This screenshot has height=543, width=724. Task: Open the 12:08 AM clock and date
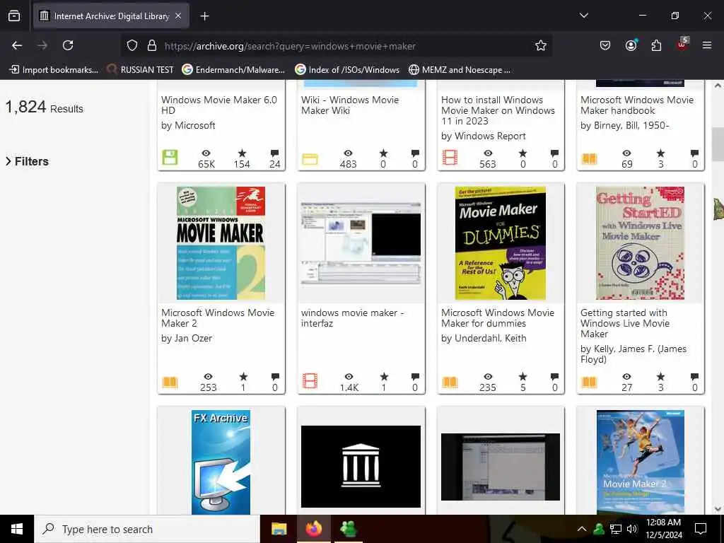pyautogui.click(x=663, y=529)
